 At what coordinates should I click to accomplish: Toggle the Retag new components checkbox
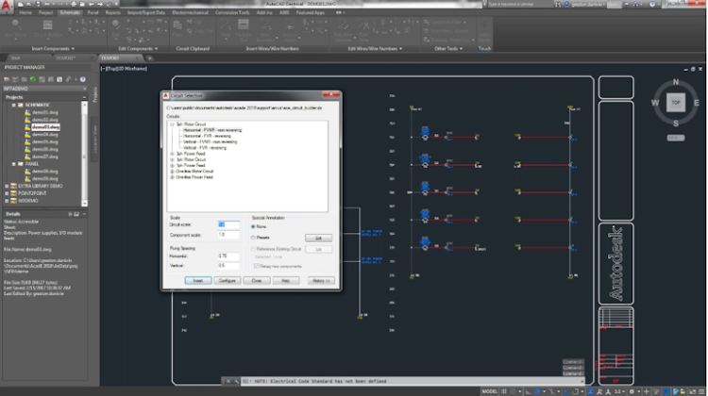pos(255,267)
